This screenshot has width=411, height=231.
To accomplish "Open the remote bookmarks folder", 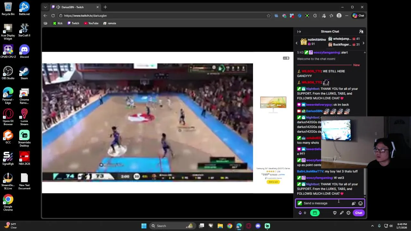I will coord(109,23).
